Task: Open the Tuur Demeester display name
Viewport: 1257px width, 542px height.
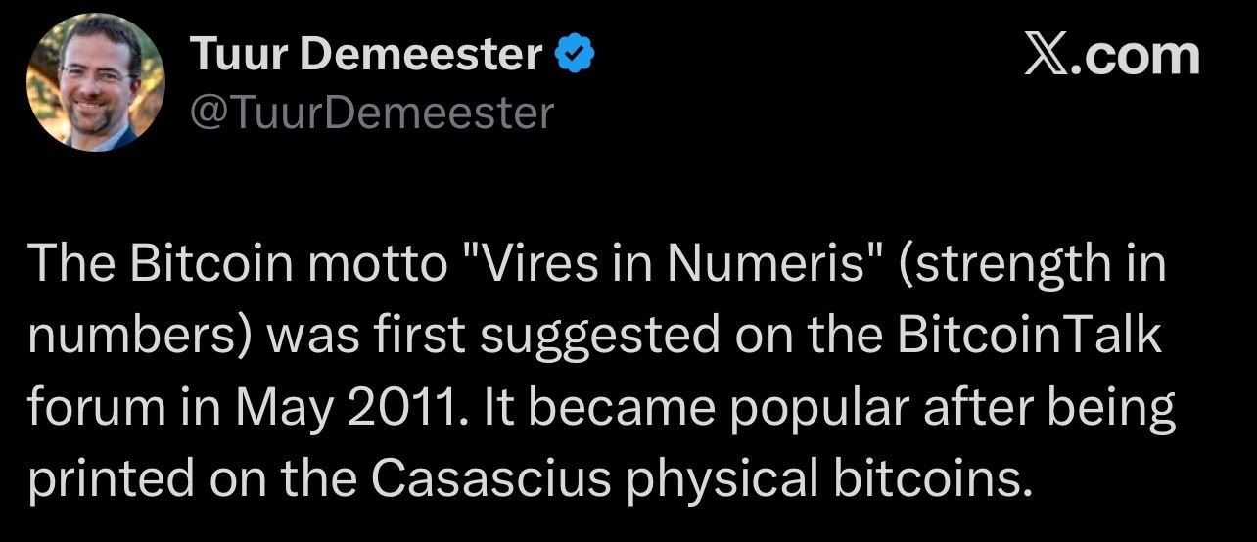Action: (366, 57)
